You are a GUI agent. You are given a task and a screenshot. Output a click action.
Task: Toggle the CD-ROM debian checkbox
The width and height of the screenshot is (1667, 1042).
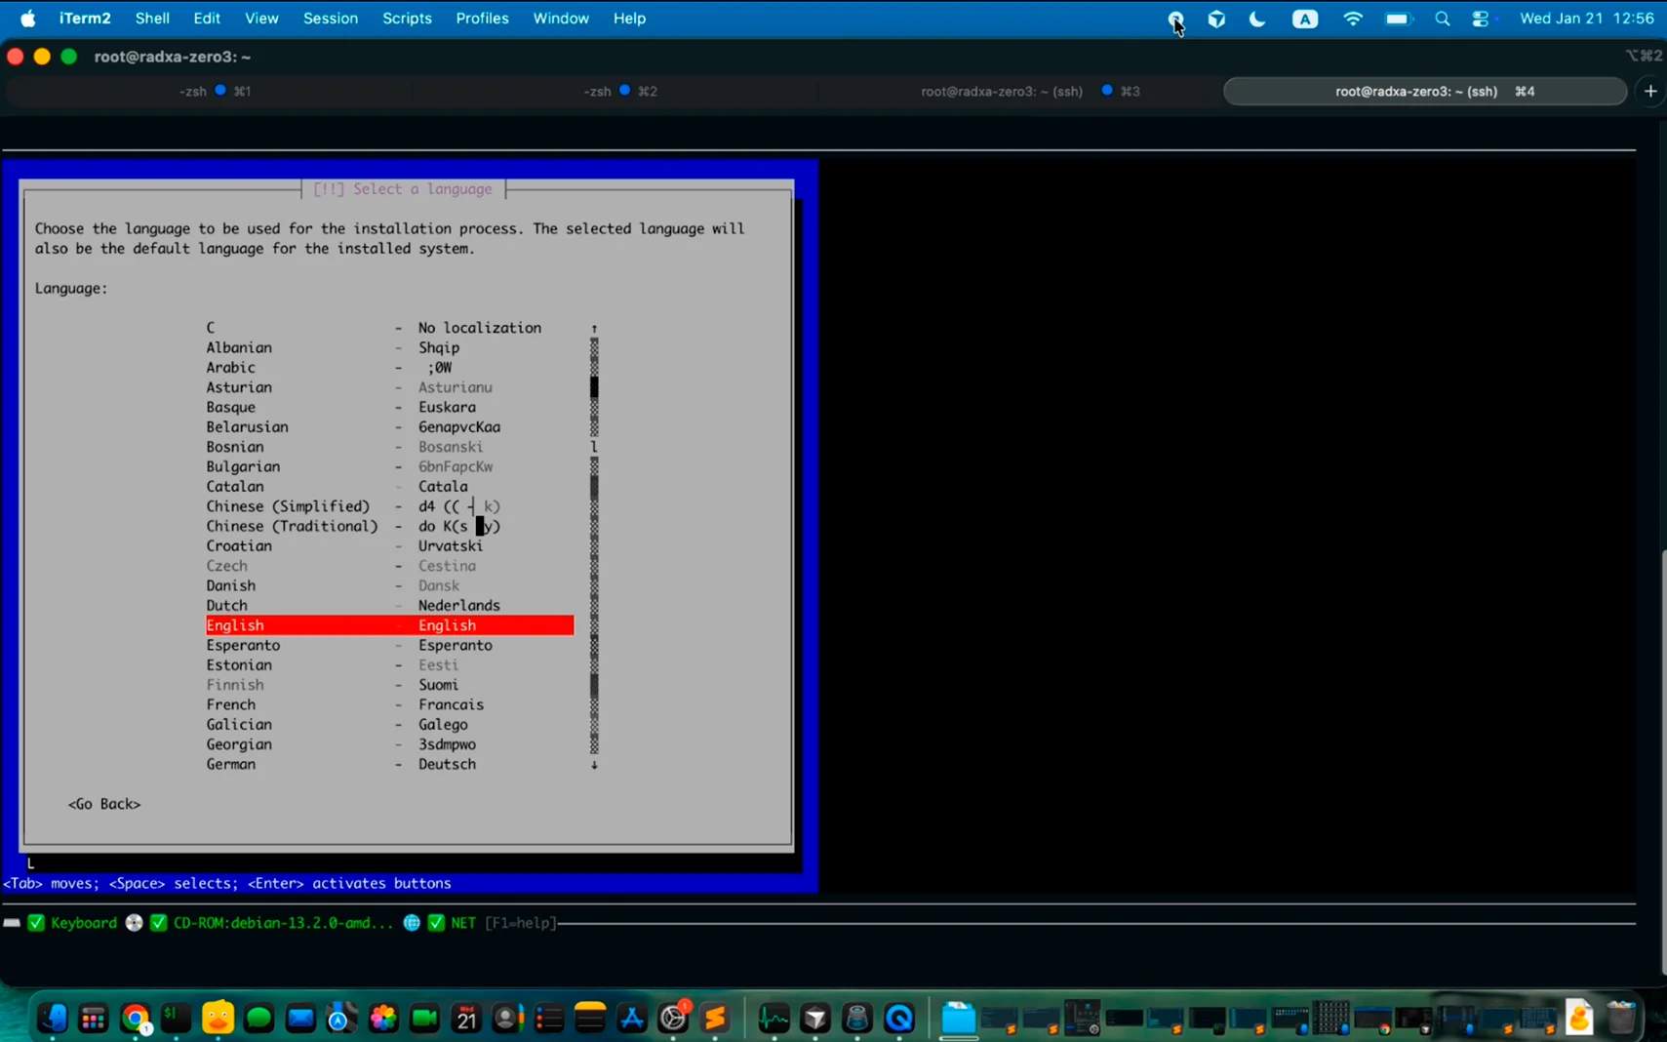click(x=159, y=922)
